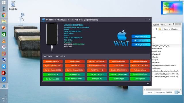Viewport: 184px width, 103px height.
Task: Click Carrier Unlock (MEID)
Action: (x=53, y=70)
